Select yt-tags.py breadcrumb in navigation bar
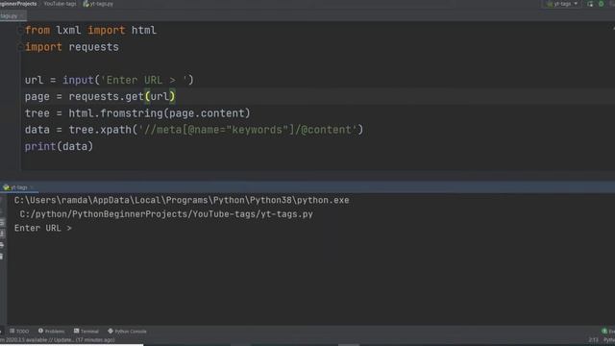Image resolution: width=615 pixels, height=346 pixels. coord(98,4)
